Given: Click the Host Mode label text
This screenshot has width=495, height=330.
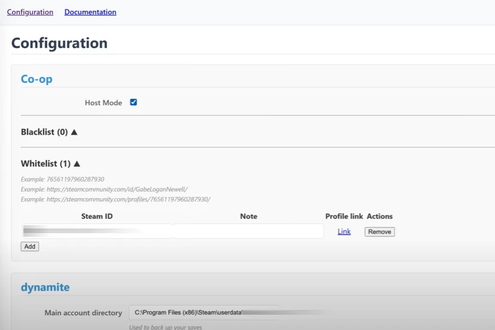Looking at the screenshot, I should click(103, 103).
